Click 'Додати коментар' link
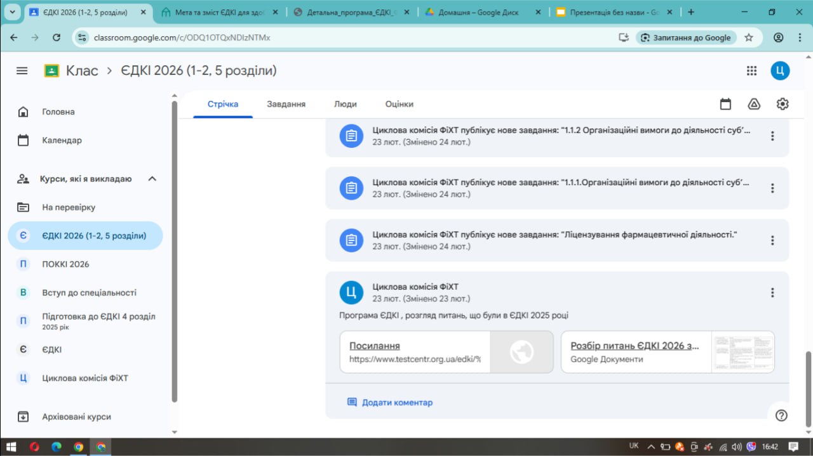813x456 pixels. coord(397,403)
